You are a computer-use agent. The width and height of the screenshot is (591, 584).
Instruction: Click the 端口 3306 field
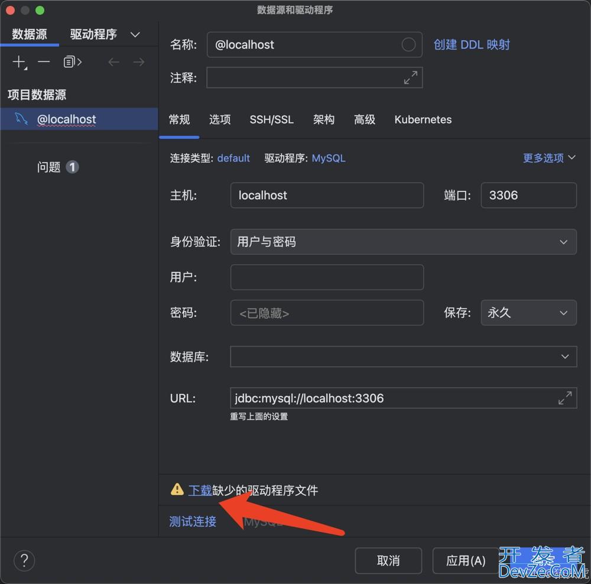(528, 195)
